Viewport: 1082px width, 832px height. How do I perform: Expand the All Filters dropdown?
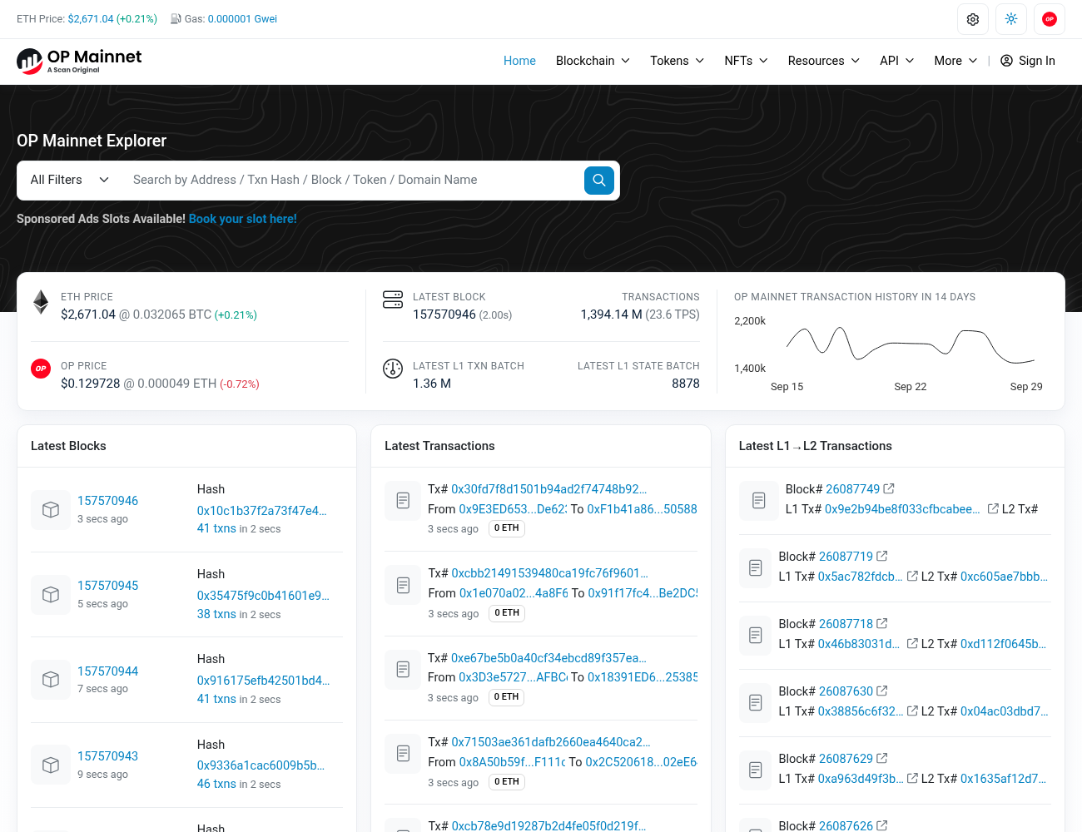click(x=70, y=180)
